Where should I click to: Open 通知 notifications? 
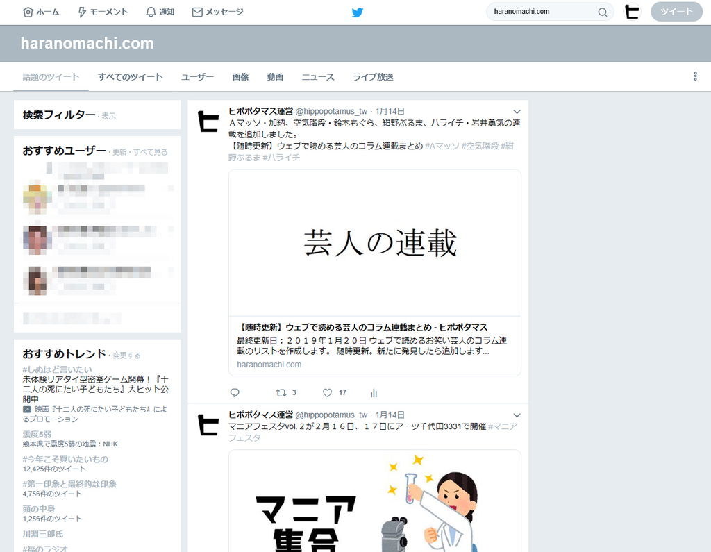pos(160,12)
